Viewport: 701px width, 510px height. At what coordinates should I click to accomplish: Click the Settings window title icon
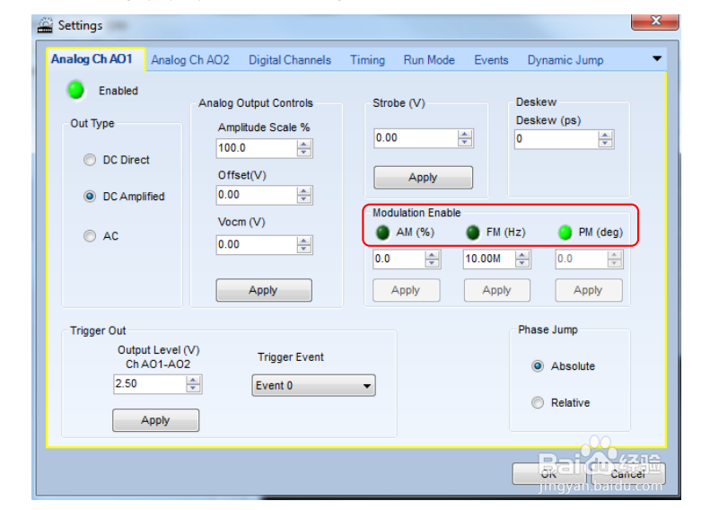coord(45,25)
